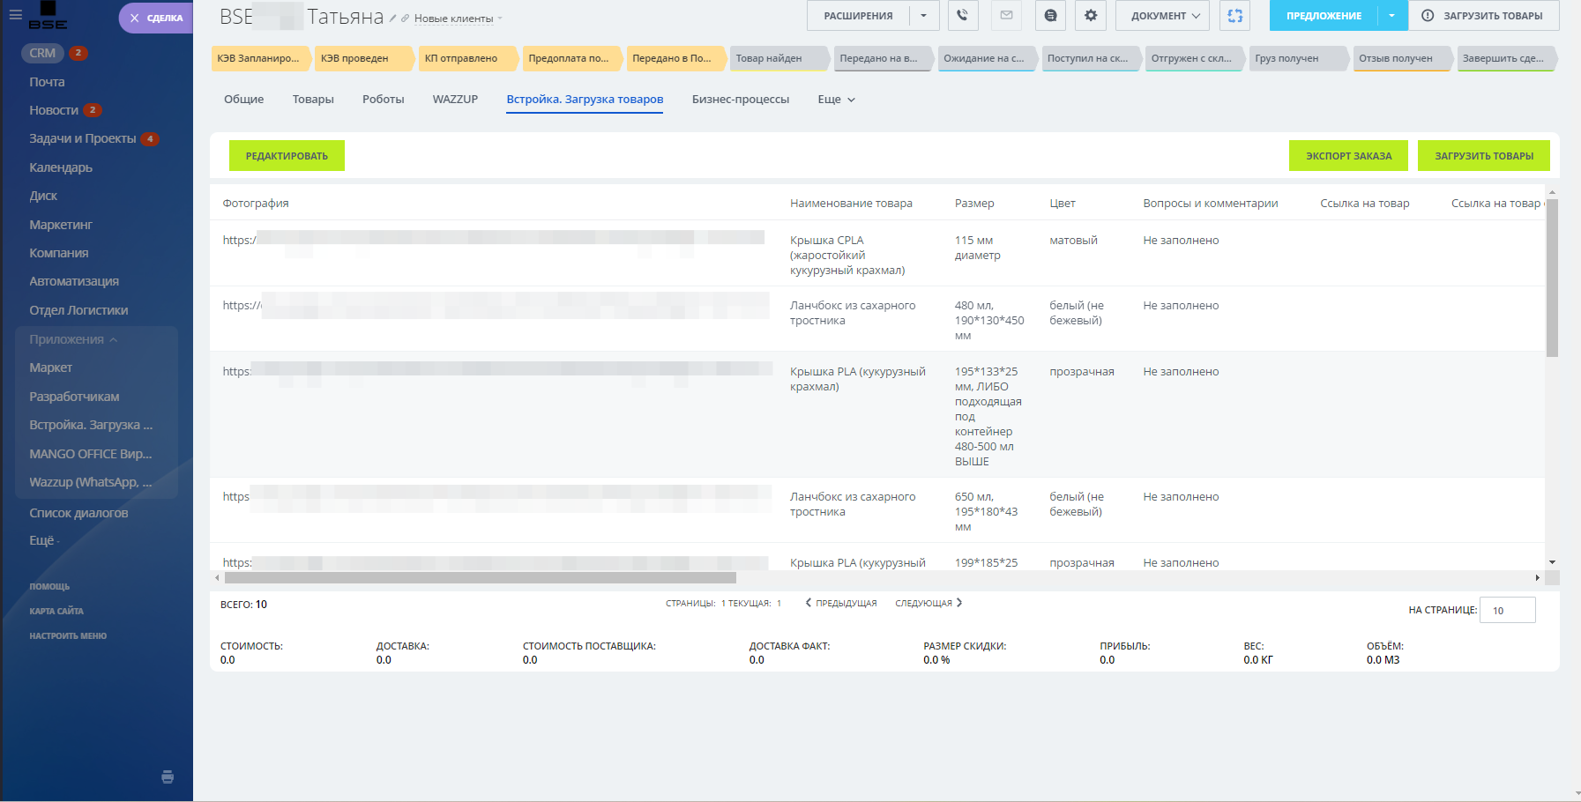
Task: Open Задачи и Проекты in the sidebar
Action: tap(83, 138)
